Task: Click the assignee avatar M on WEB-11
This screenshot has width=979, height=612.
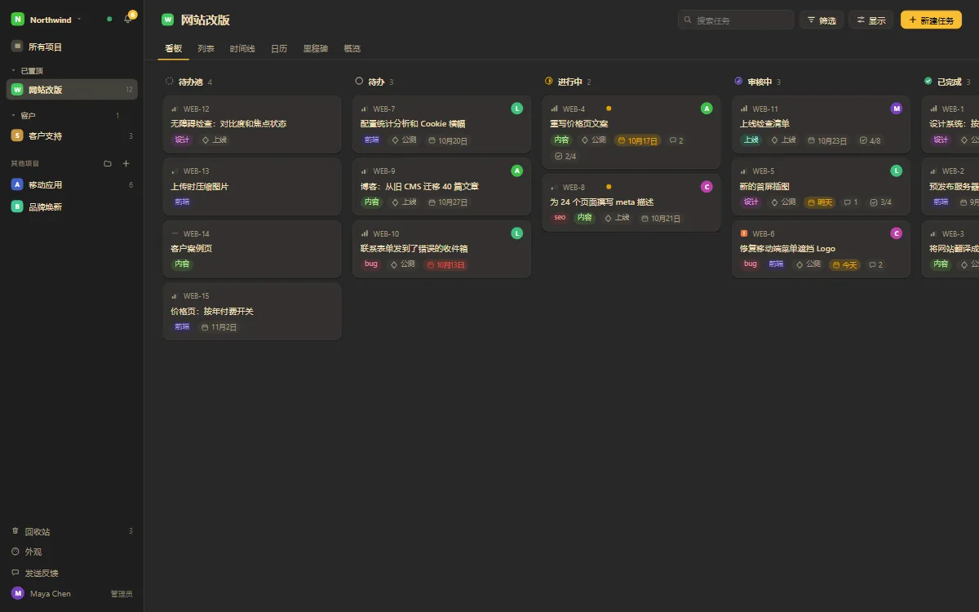Action: (x=897, y=109)
